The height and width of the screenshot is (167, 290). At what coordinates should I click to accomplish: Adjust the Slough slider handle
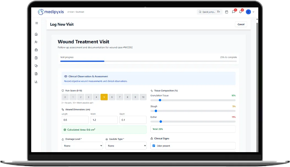pyautogui.click(x=156, y=111)
